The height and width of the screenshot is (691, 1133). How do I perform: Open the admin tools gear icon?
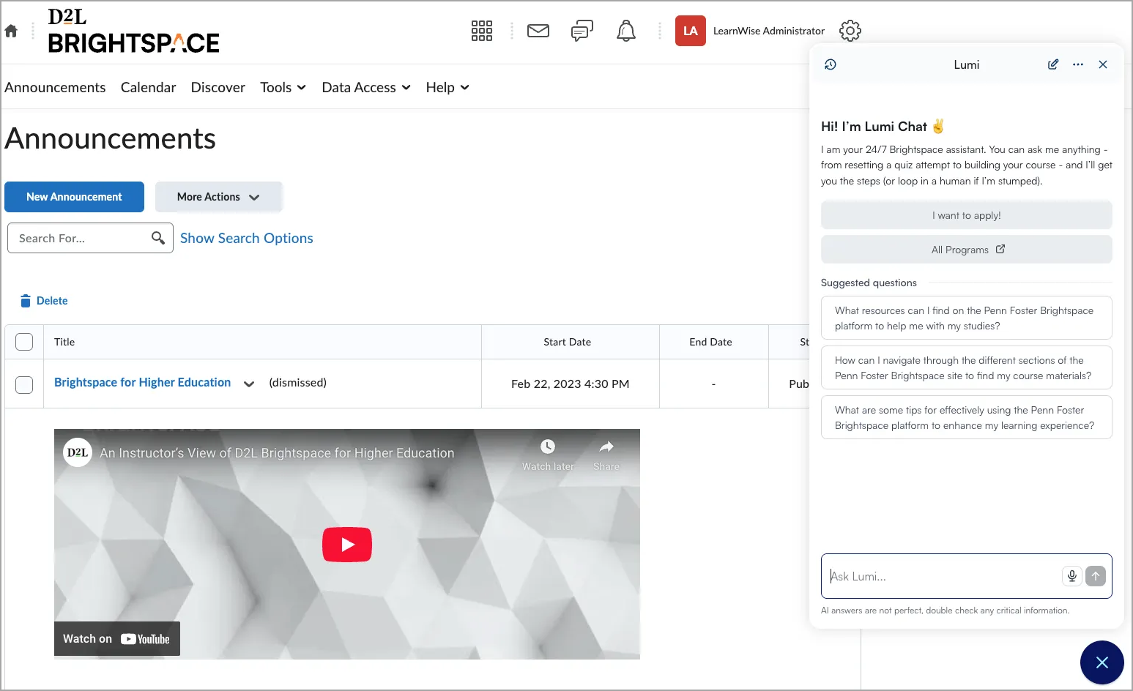pos(850,31)
